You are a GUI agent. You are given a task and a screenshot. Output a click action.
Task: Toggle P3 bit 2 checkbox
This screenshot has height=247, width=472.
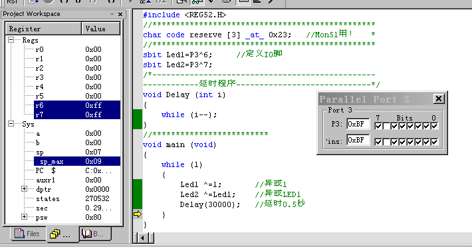pos(418,126)
